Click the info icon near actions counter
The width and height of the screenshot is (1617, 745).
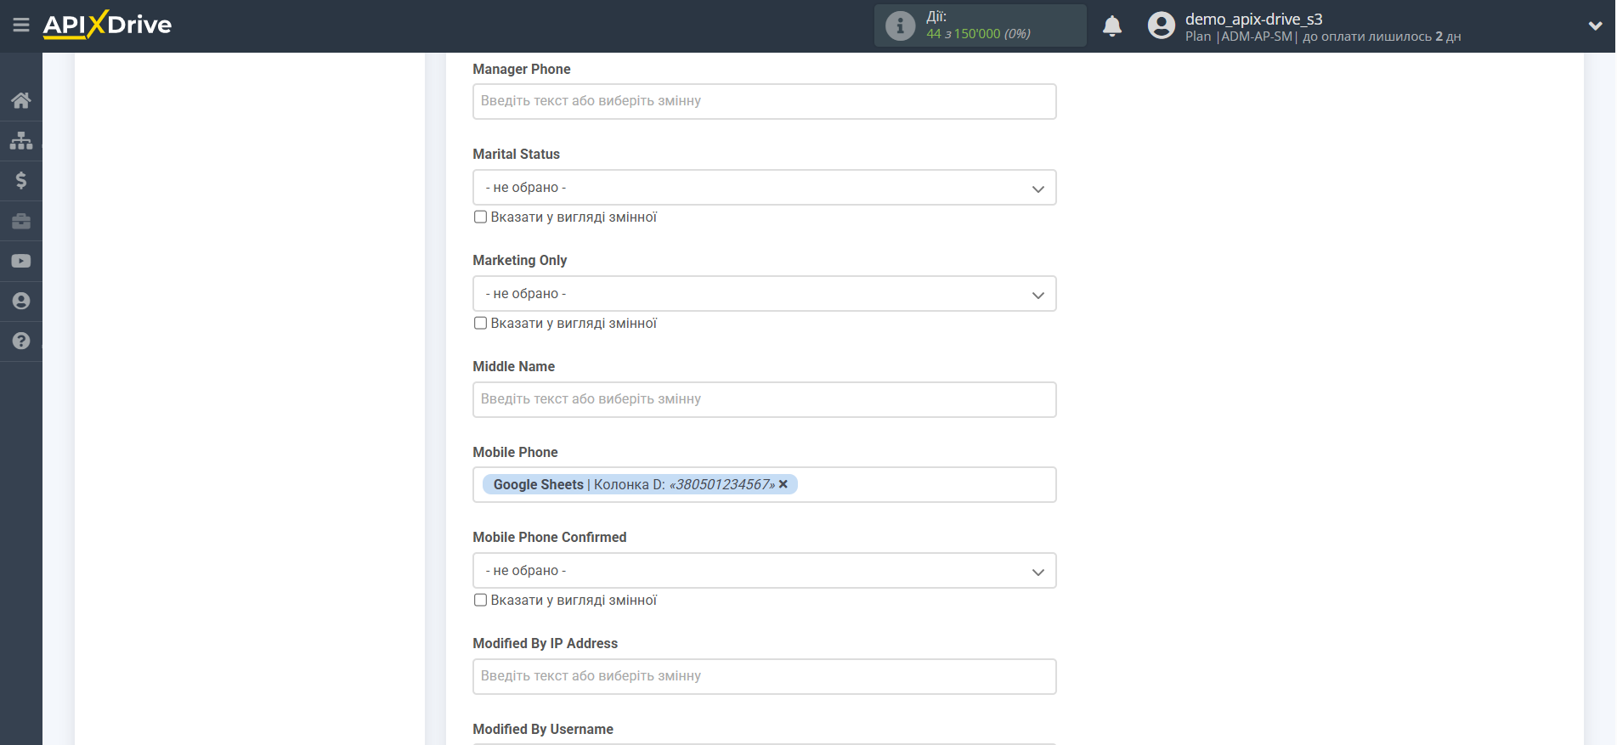pos(900,25)
